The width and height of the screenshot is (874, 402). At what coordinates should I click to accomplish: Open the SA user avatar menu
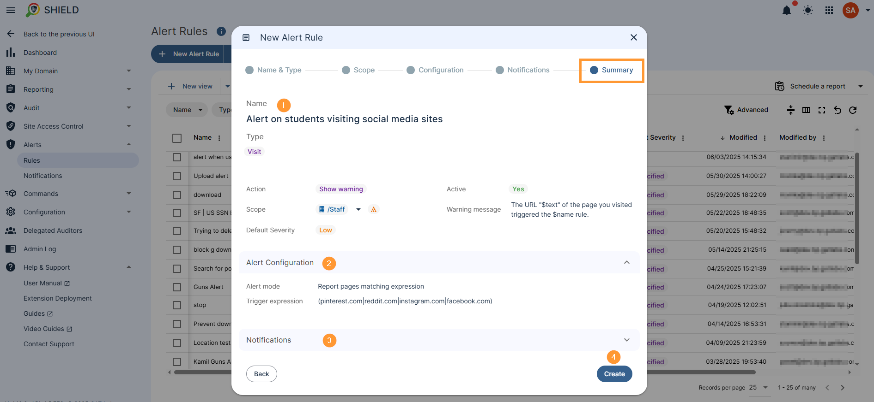tap(850, 10)
